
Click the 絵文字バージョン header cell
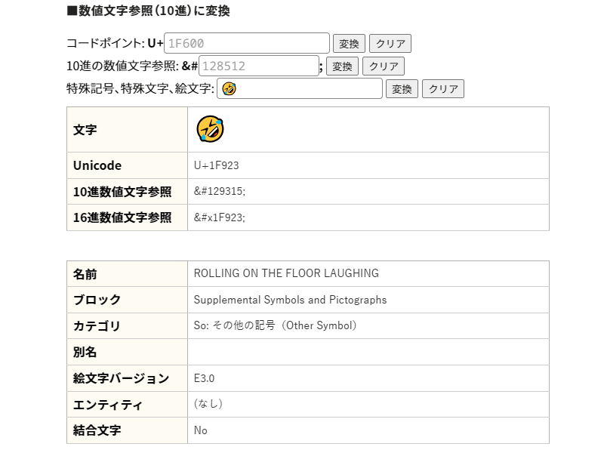tap(127, 379)
